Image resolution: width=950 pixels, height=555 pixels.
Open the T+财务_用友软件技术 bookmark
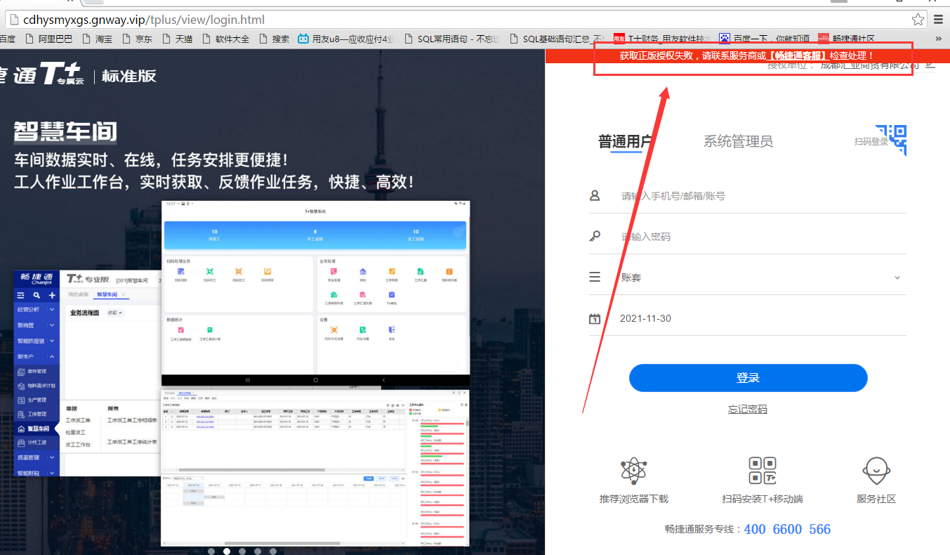(662, 39)
